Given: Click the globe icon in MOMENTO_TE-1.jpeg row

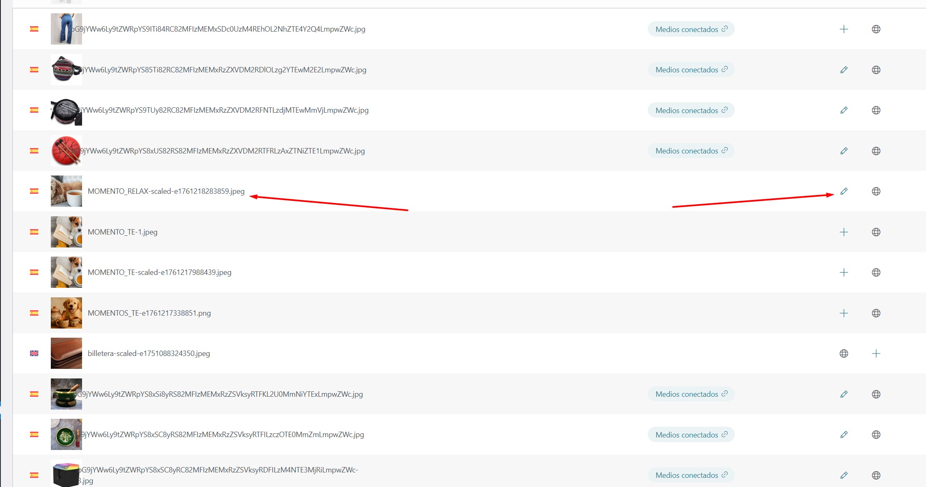Looking at the screenshot, I should [876, 232].
